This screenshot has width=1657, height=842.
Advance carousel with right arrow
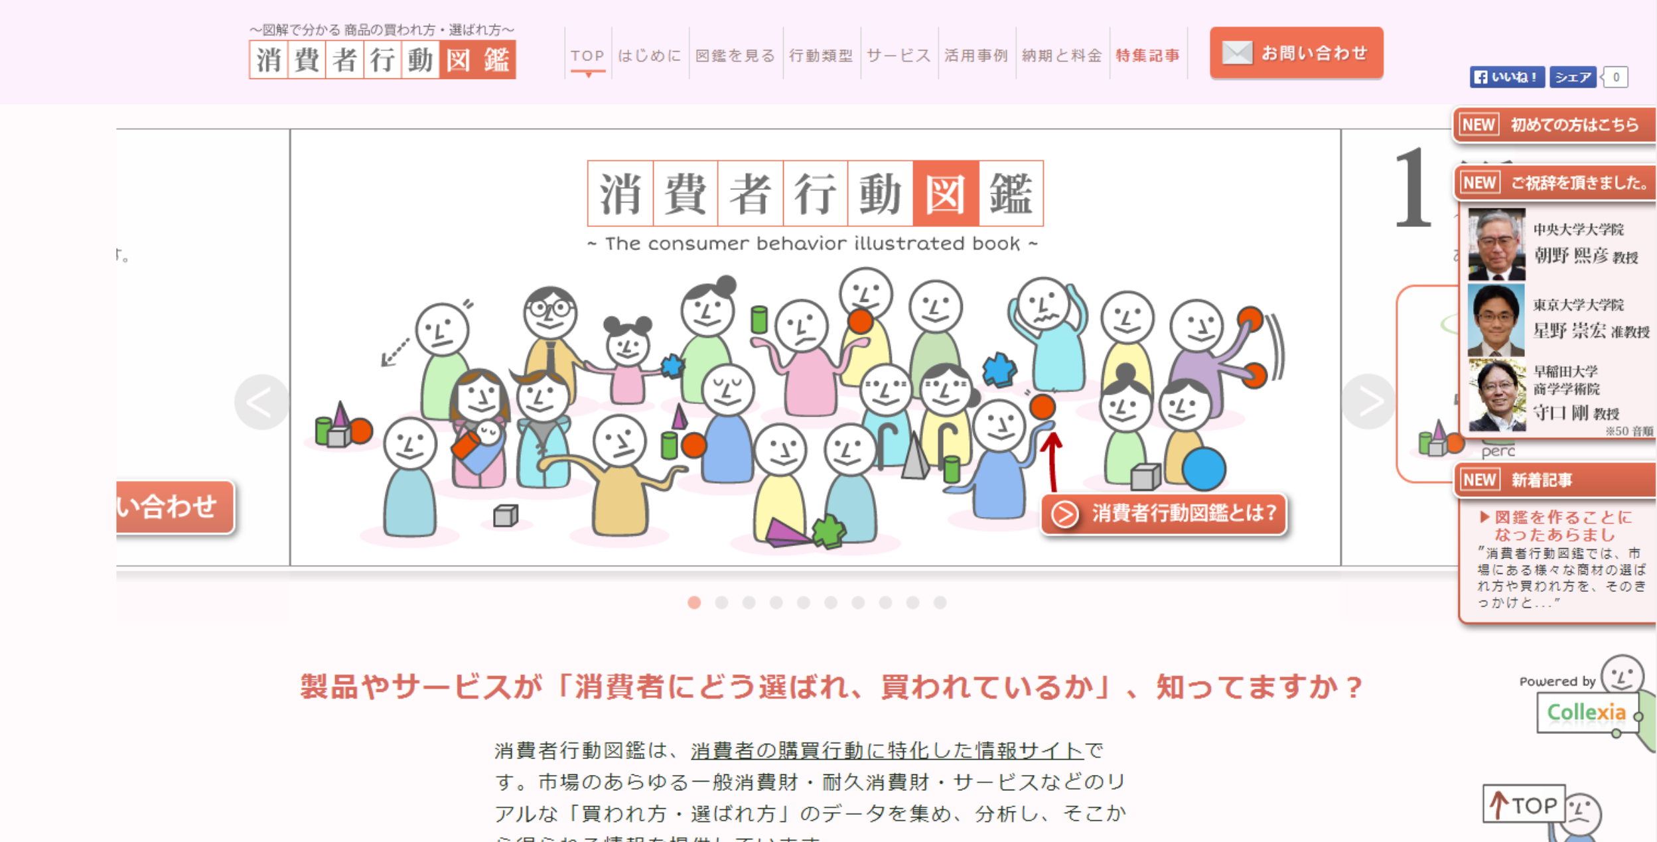[1368, 401]
